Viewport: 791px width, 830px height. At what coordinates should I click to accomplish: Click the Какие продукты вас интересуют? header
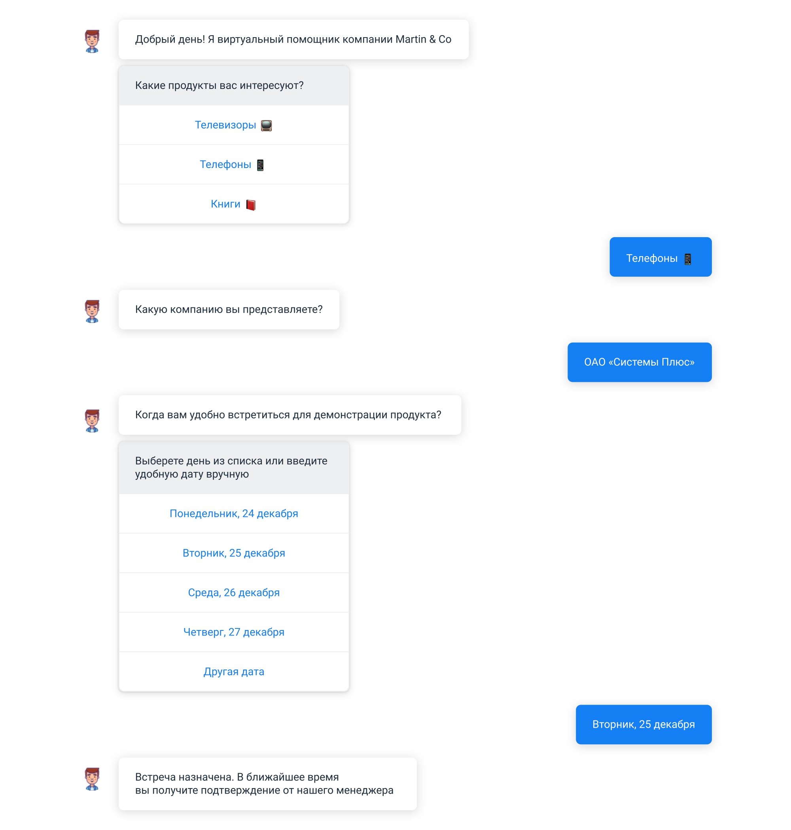point(234,85)
